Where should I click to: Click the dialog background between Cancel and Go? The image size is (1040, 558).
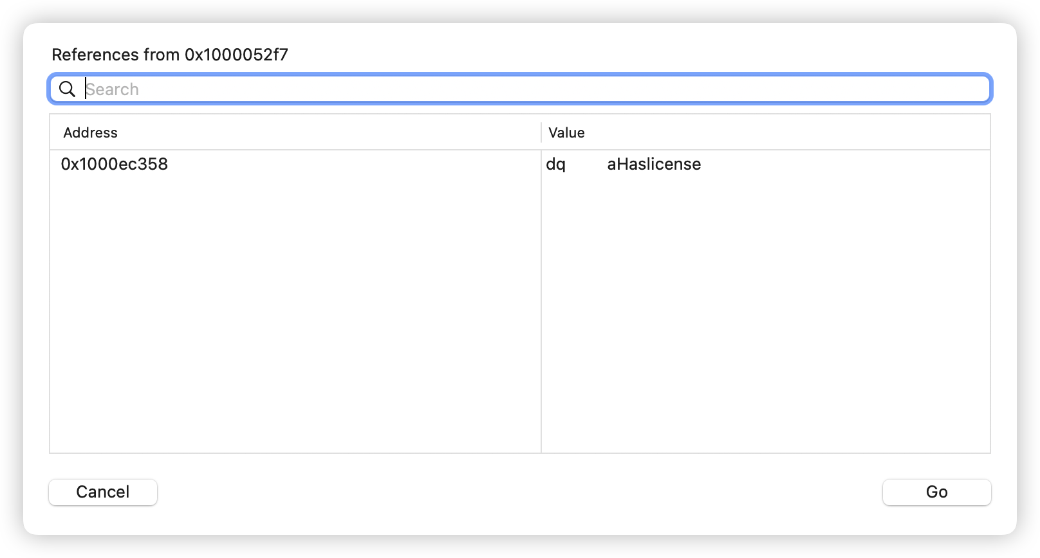pos(515,492)
